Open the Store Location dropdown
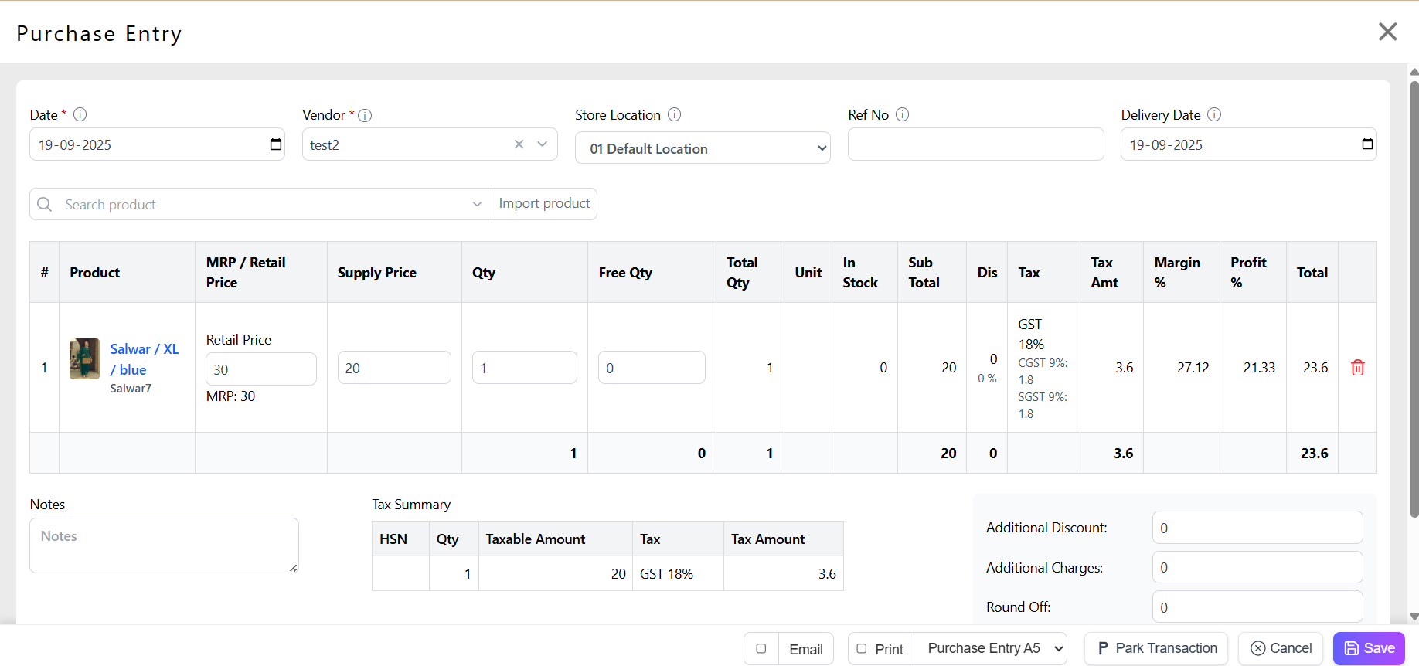Image resolution: width=1419 pixels, height=666 pixels. pyautogui.click(x=702, y=148)
